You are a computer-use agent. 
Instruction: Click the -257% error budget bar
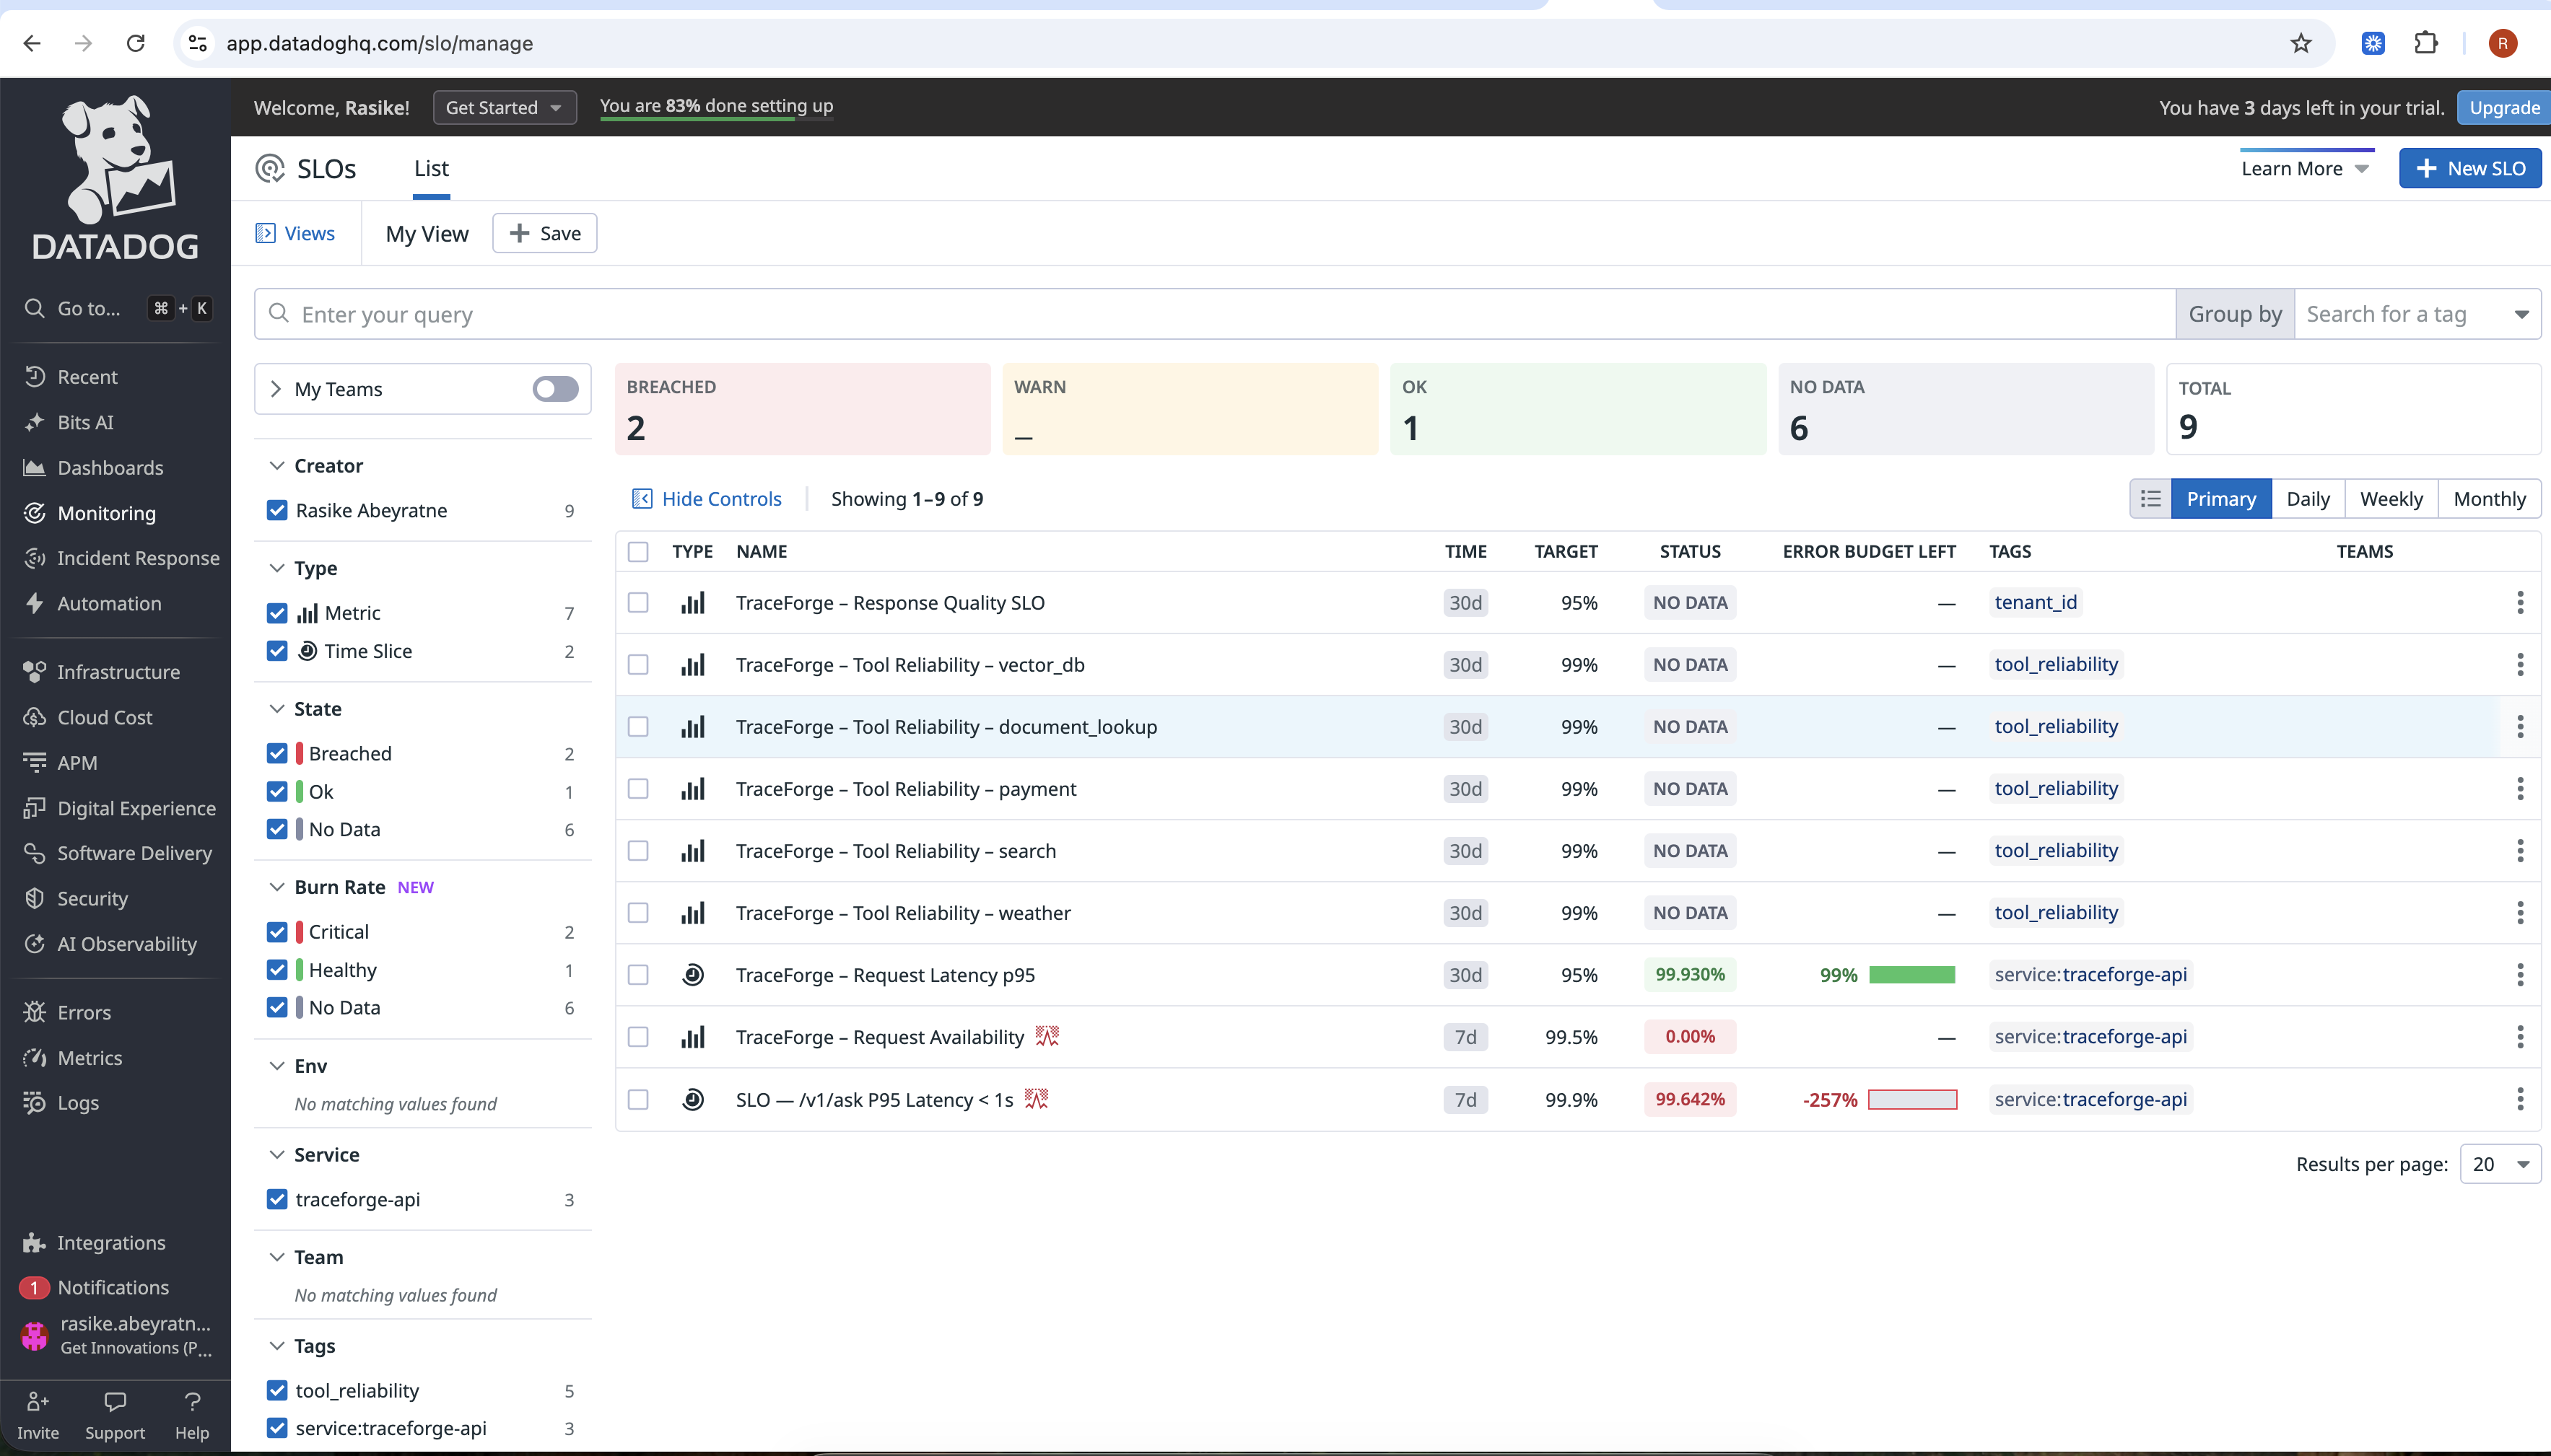click(1911, 1100)
